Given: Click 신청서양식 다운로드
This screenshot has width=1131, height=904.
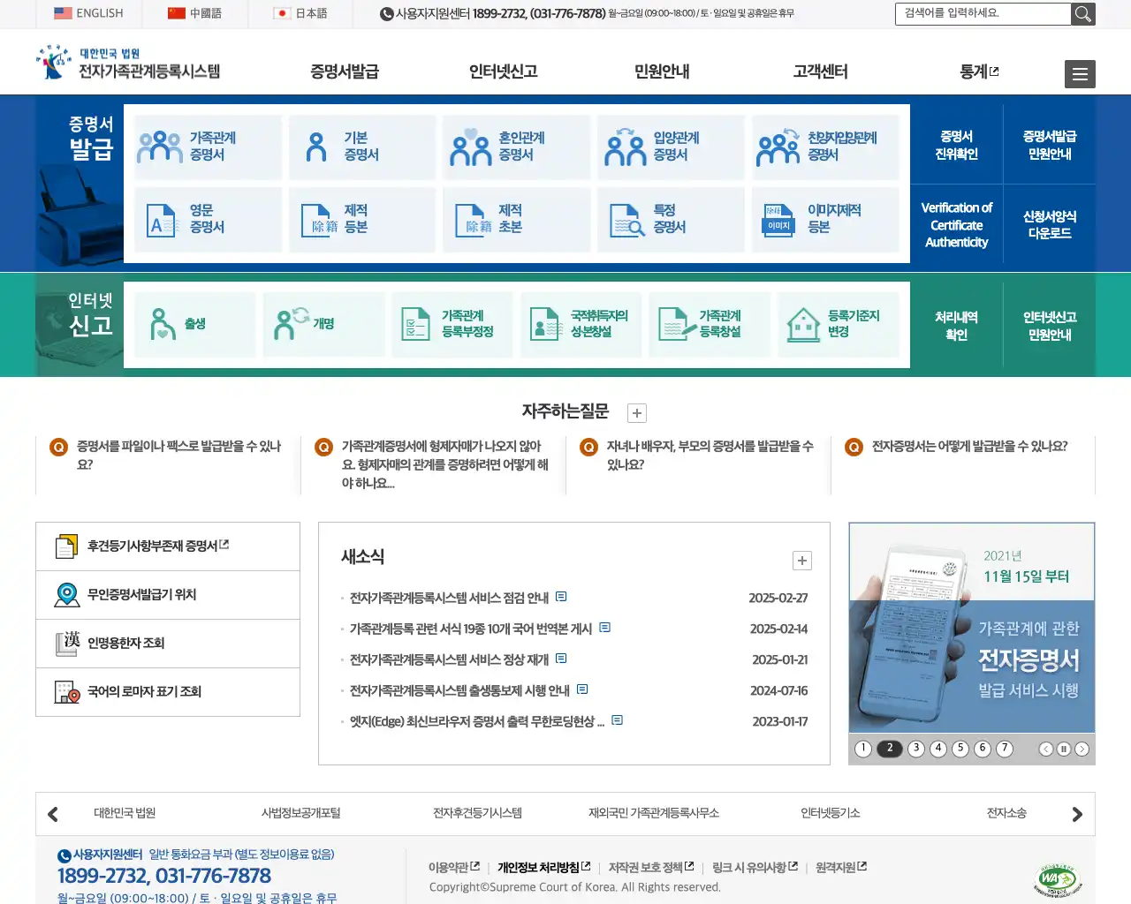Looking at the screenshot, I should pos(1050,225).
